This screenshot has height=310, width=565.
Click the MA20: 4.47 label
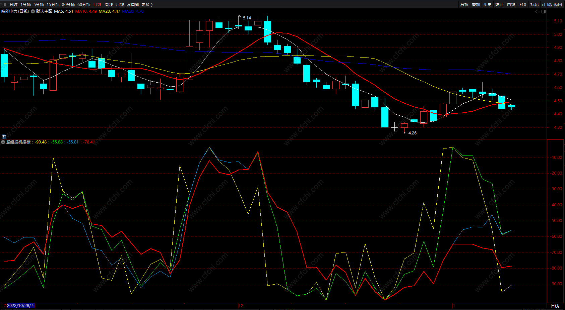tap(109, 11)
